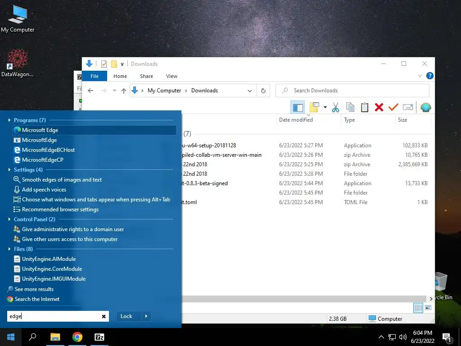Viewport: 461px width, 346px height.
Task: Open the address bar history dropdown
Action: [x=249, y=91]
